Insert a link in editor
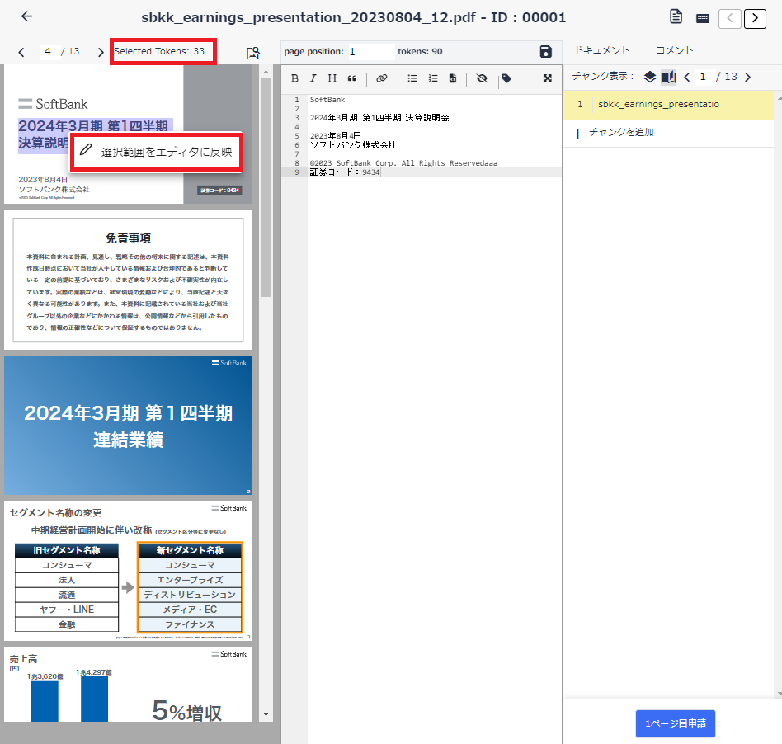Screen dimensions: 782x744 (382, 78)
